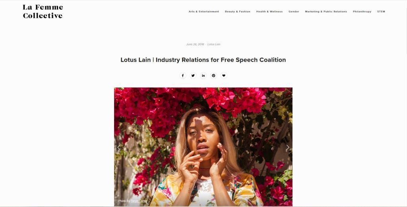Follow the Taryn Carter photo credit link
This screenshot has width=407, height=207.
(x=139, y=201)
